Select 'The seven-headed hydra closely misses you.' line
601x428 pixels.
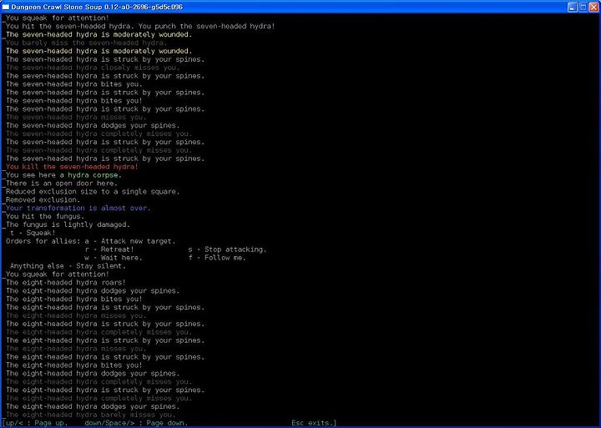pyautogui.click(x=93, y=68)
